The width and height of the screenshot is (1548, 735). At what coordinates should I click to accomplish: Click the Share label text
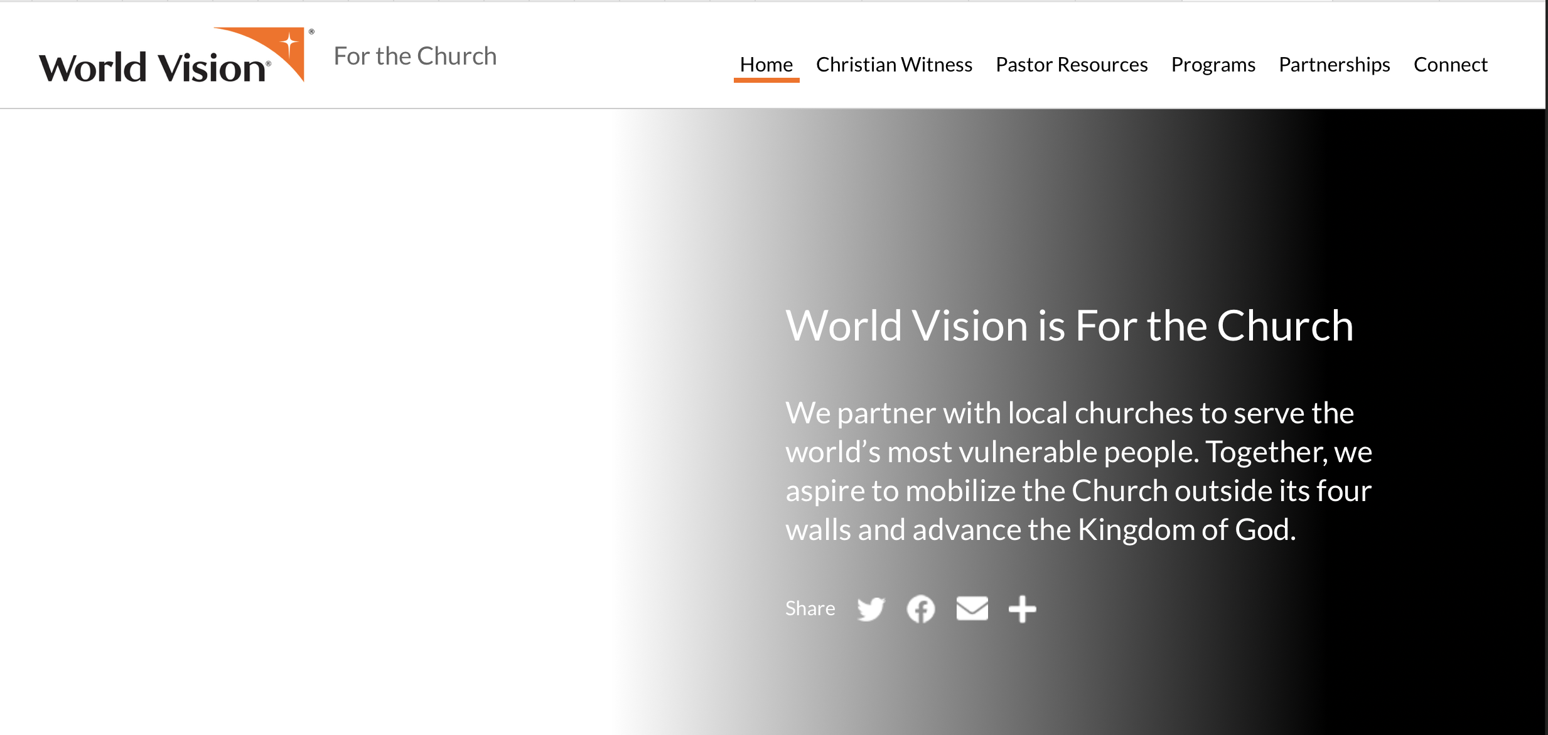coord(810,608)
